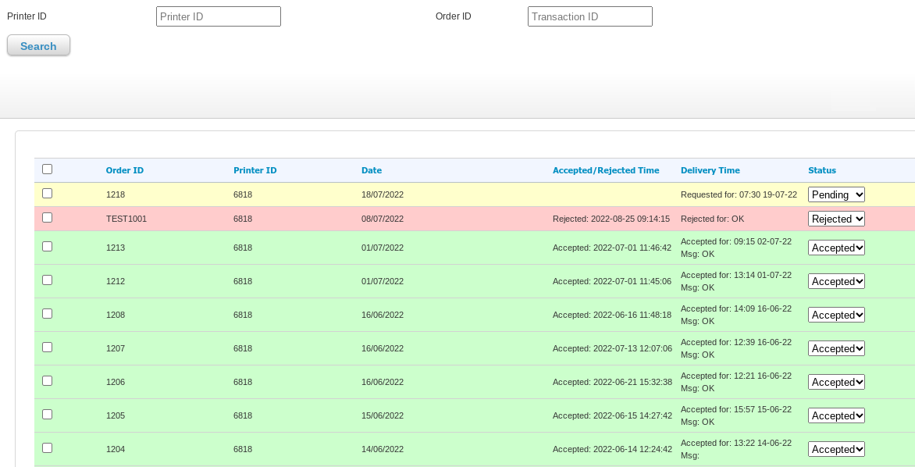This screenshot has width=915, height=467.
Task: Enable the checkbox for order 1204
Action: pyautogui.click(x=48, y=448)
